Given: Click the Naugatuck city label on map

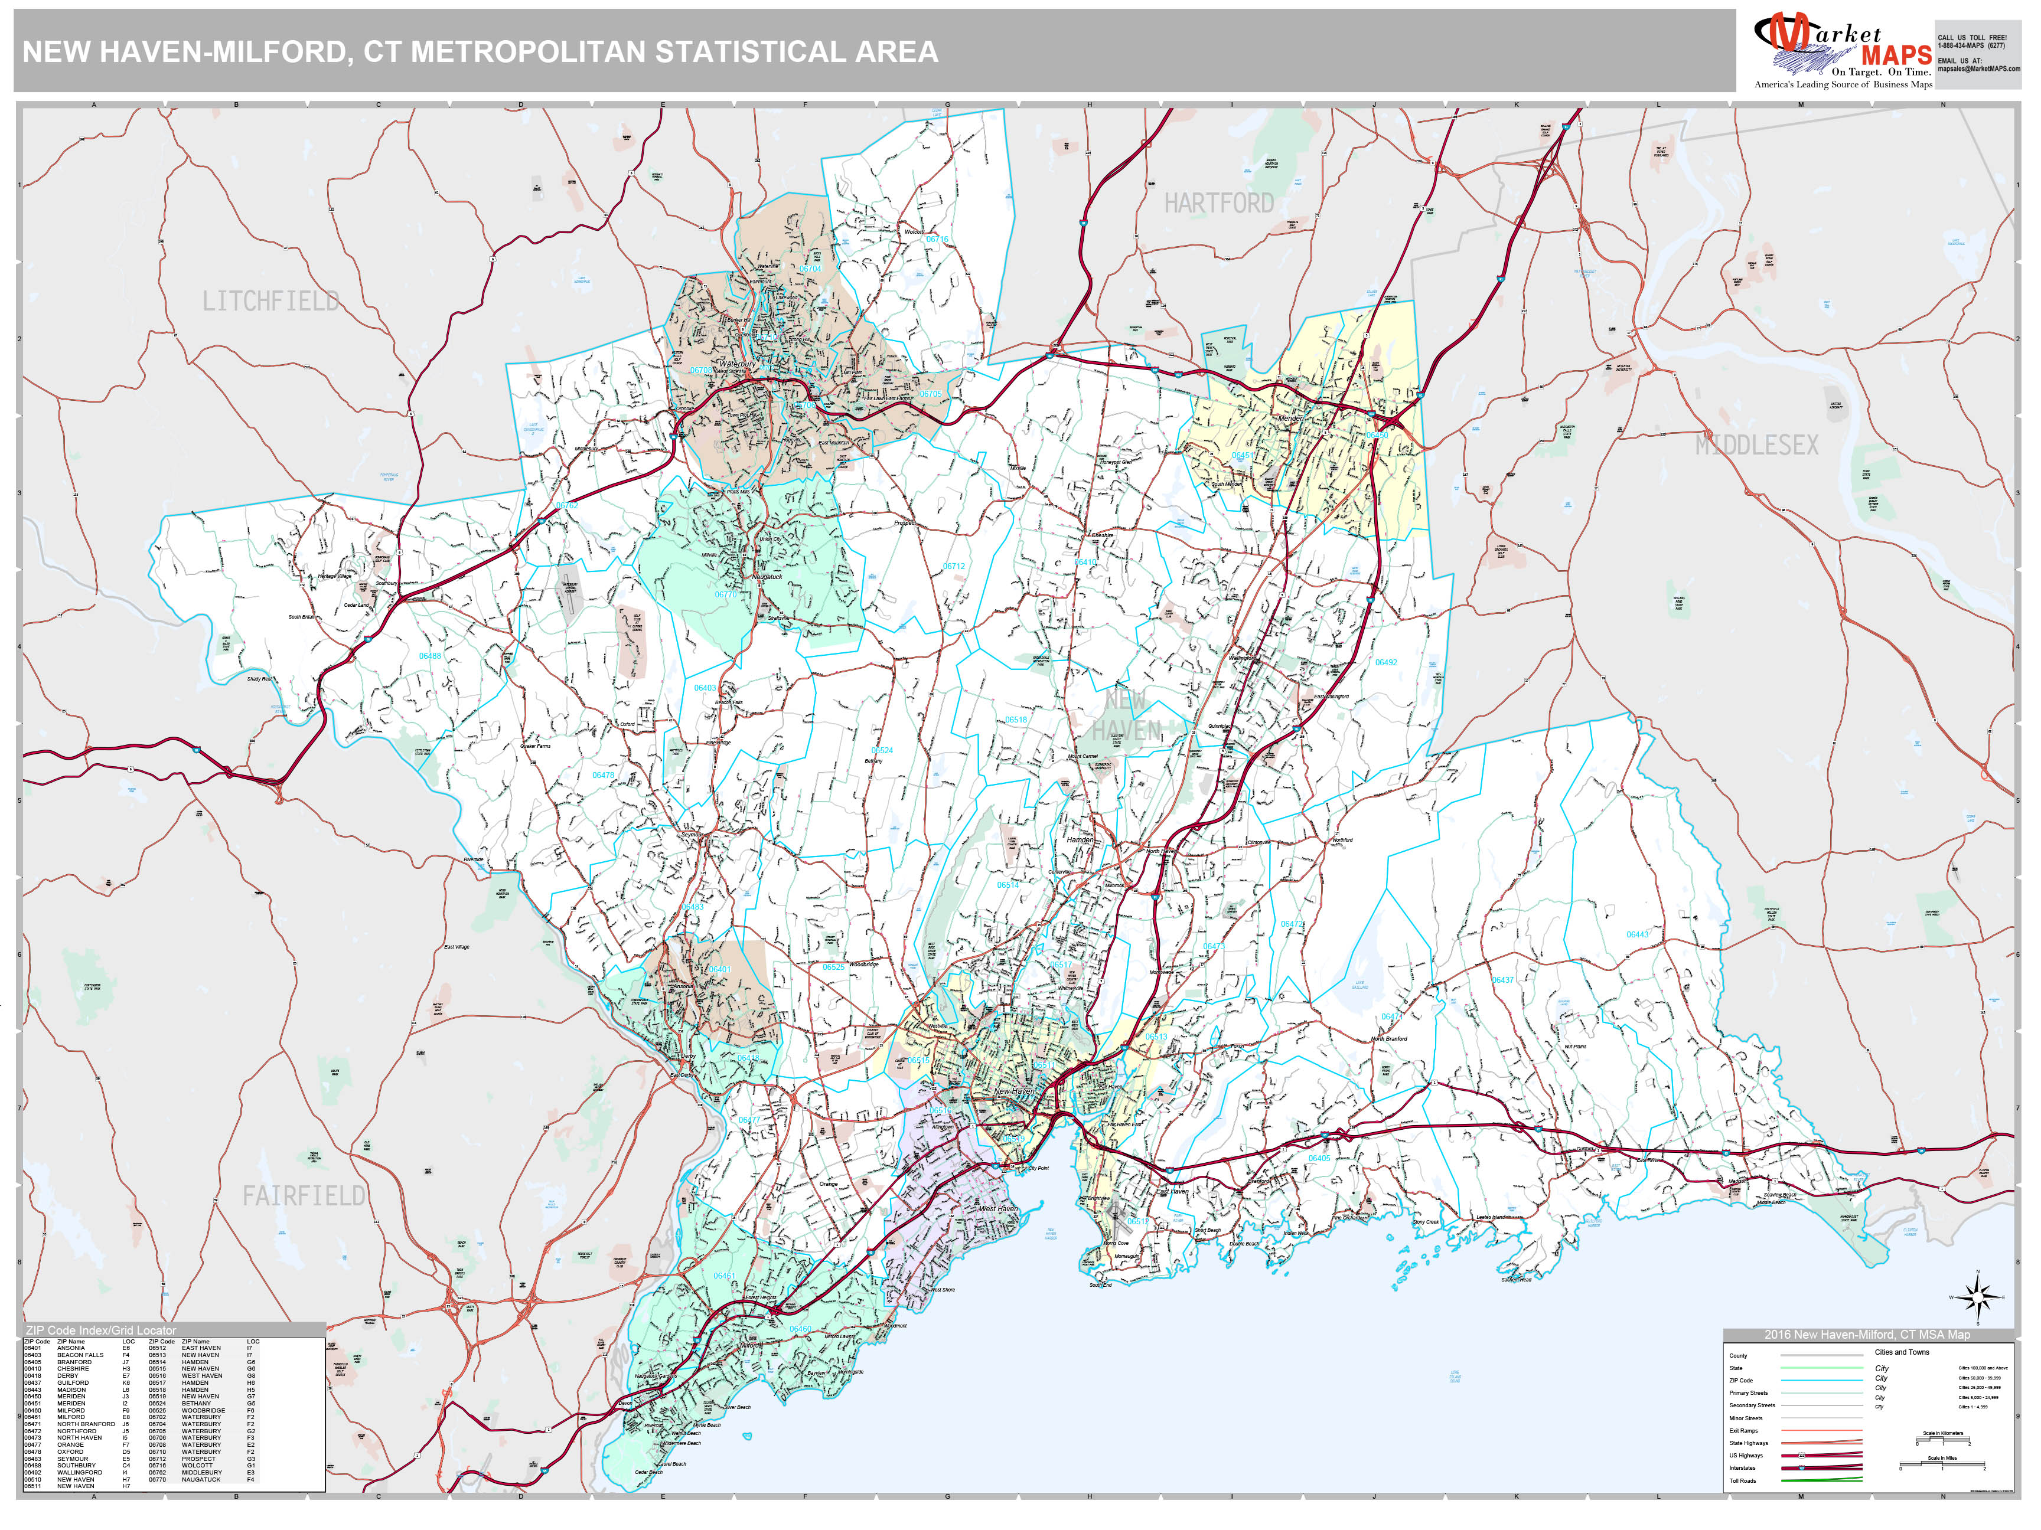Looking at the screenshot, I should [767, 576].
